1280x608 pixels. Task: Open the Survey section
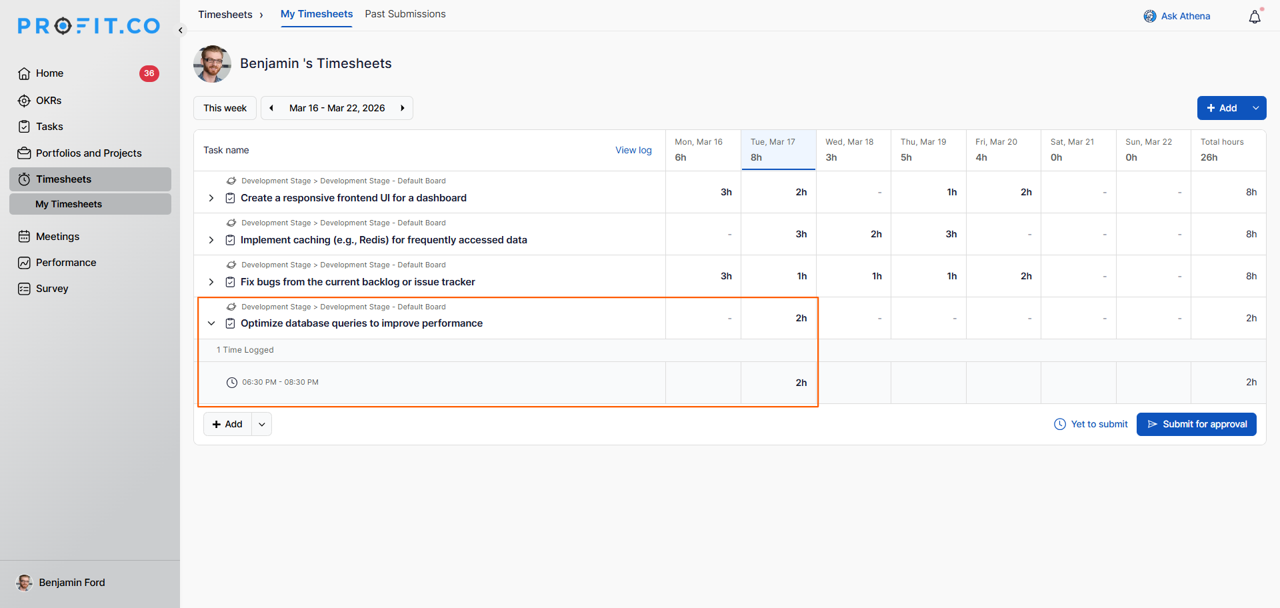52,289
